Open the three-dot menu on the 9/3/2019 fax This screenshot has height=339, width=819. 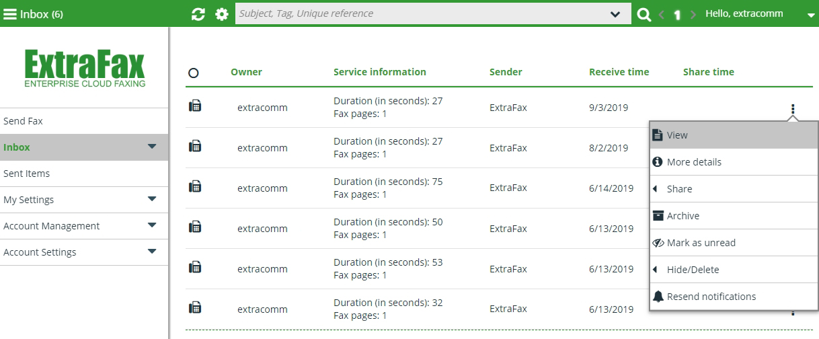click(x=793, y=108)
